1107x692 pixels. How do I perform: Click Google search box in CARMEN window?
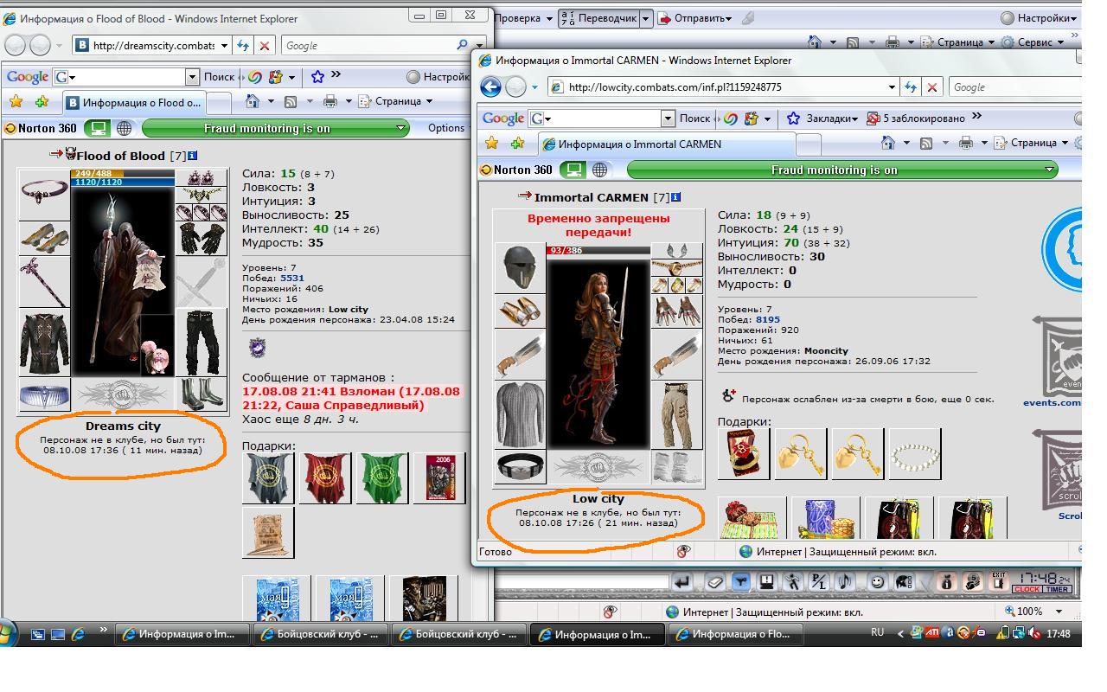[x=1014, y=87]
